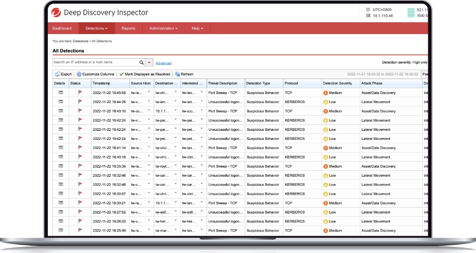The image size is (476, 253).
Task: Click the IP address search field
Action: click(95, 62)
